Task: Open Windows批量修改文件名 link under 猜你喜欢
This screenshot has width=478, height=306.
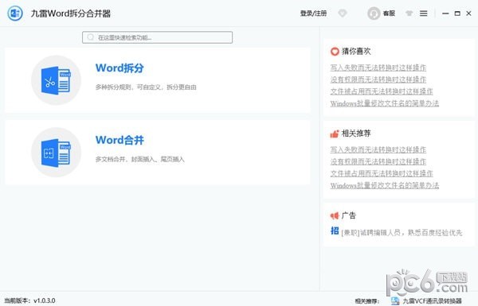Action: coord(385,103)
